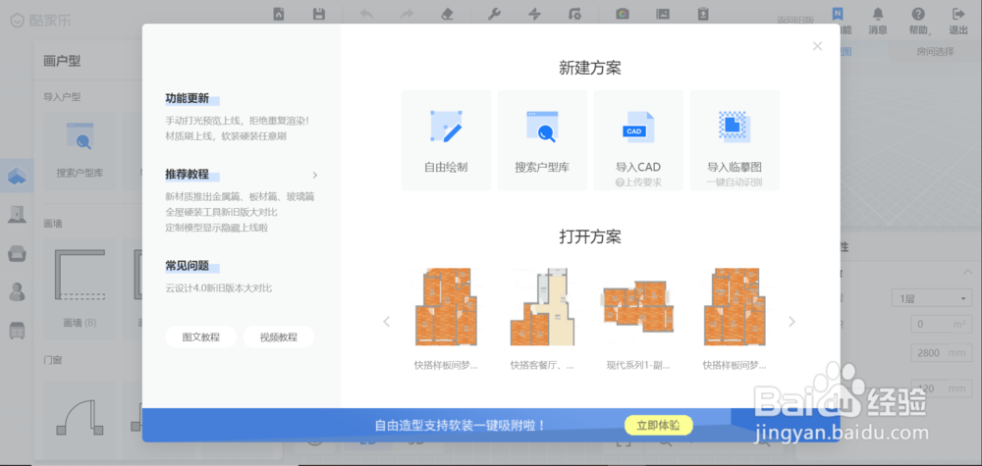
Task: Select 画墙 (B) wall drawing tool
Action: [x=80, y=289]
